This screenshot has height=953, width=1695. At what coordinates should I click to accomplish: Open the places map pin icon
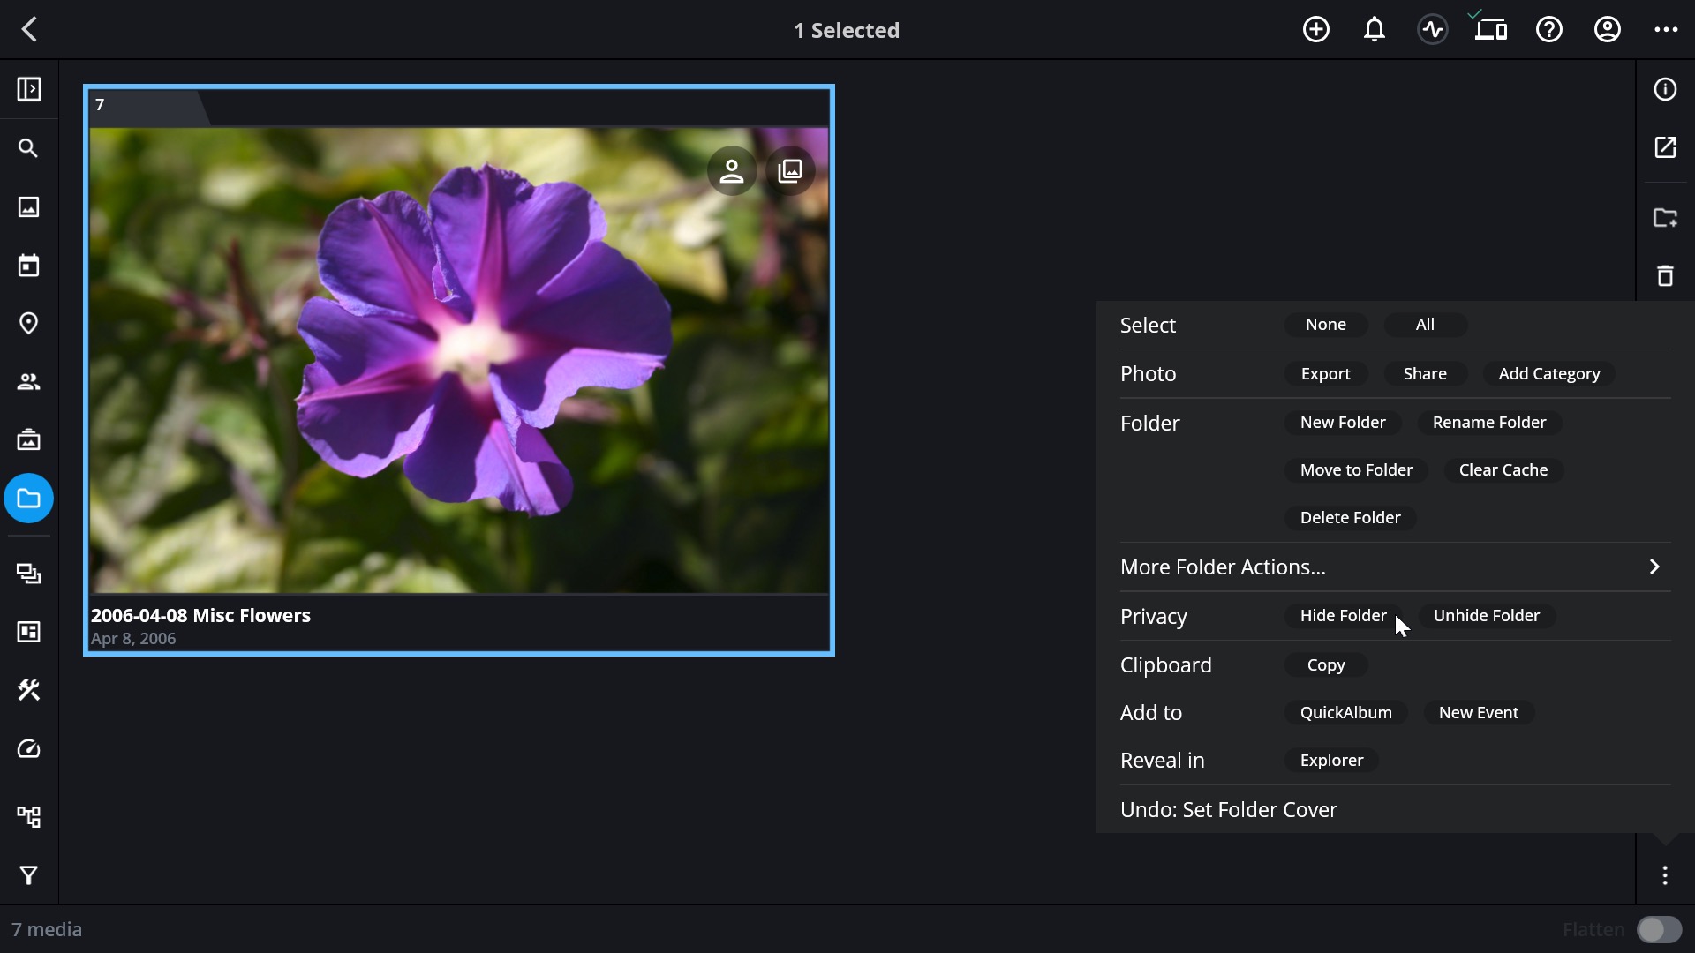point(28,324)
